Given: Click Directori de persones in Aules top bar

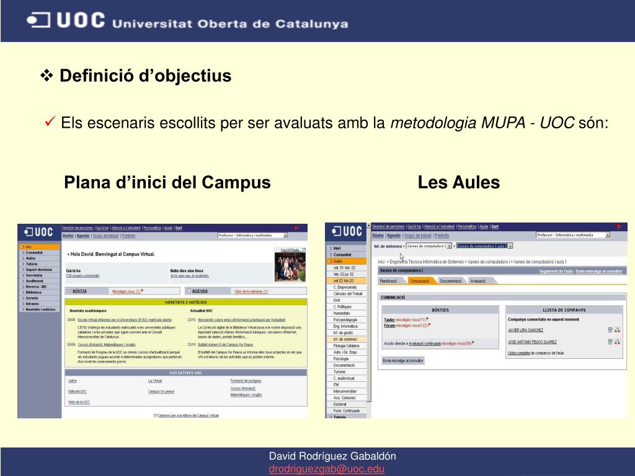Looking at the screenshot, I should click(x=388, y=227).
